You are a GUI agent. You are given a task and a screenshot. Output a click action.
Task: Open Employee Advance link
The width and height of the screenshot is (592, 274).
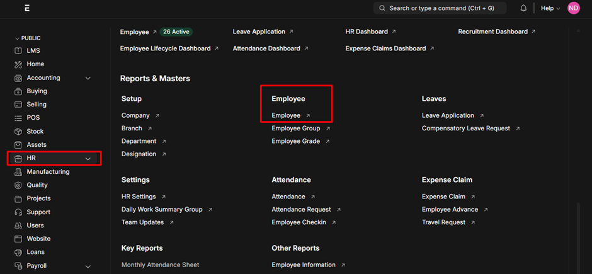450,210
